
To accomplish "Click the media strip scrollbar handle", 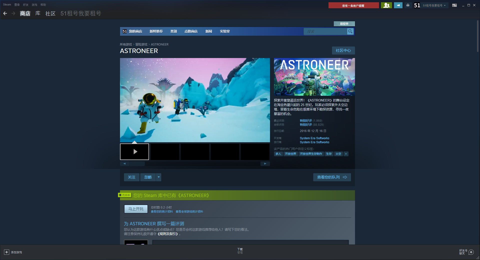I will 137,164.
